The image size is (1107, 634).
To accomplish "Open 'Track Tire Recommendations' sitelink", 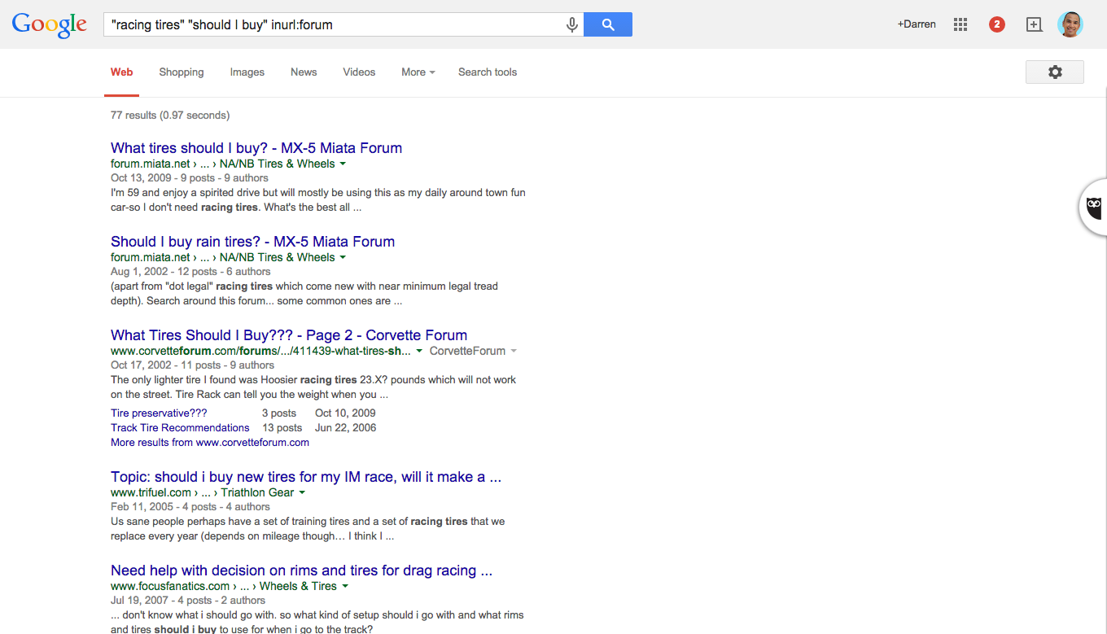I will (180, 428).
